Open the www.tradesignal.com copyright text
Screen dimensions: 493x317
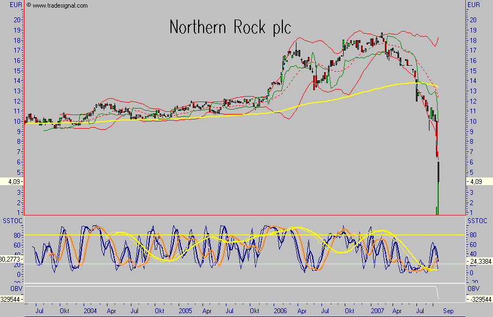click(x=57, y=5)
